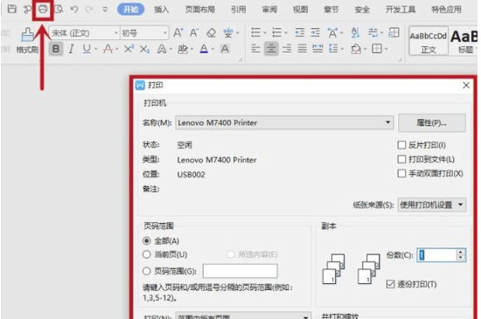Open 打印(N) range dropdown
The width and height of the screenshot is (481, 319).
243,316
